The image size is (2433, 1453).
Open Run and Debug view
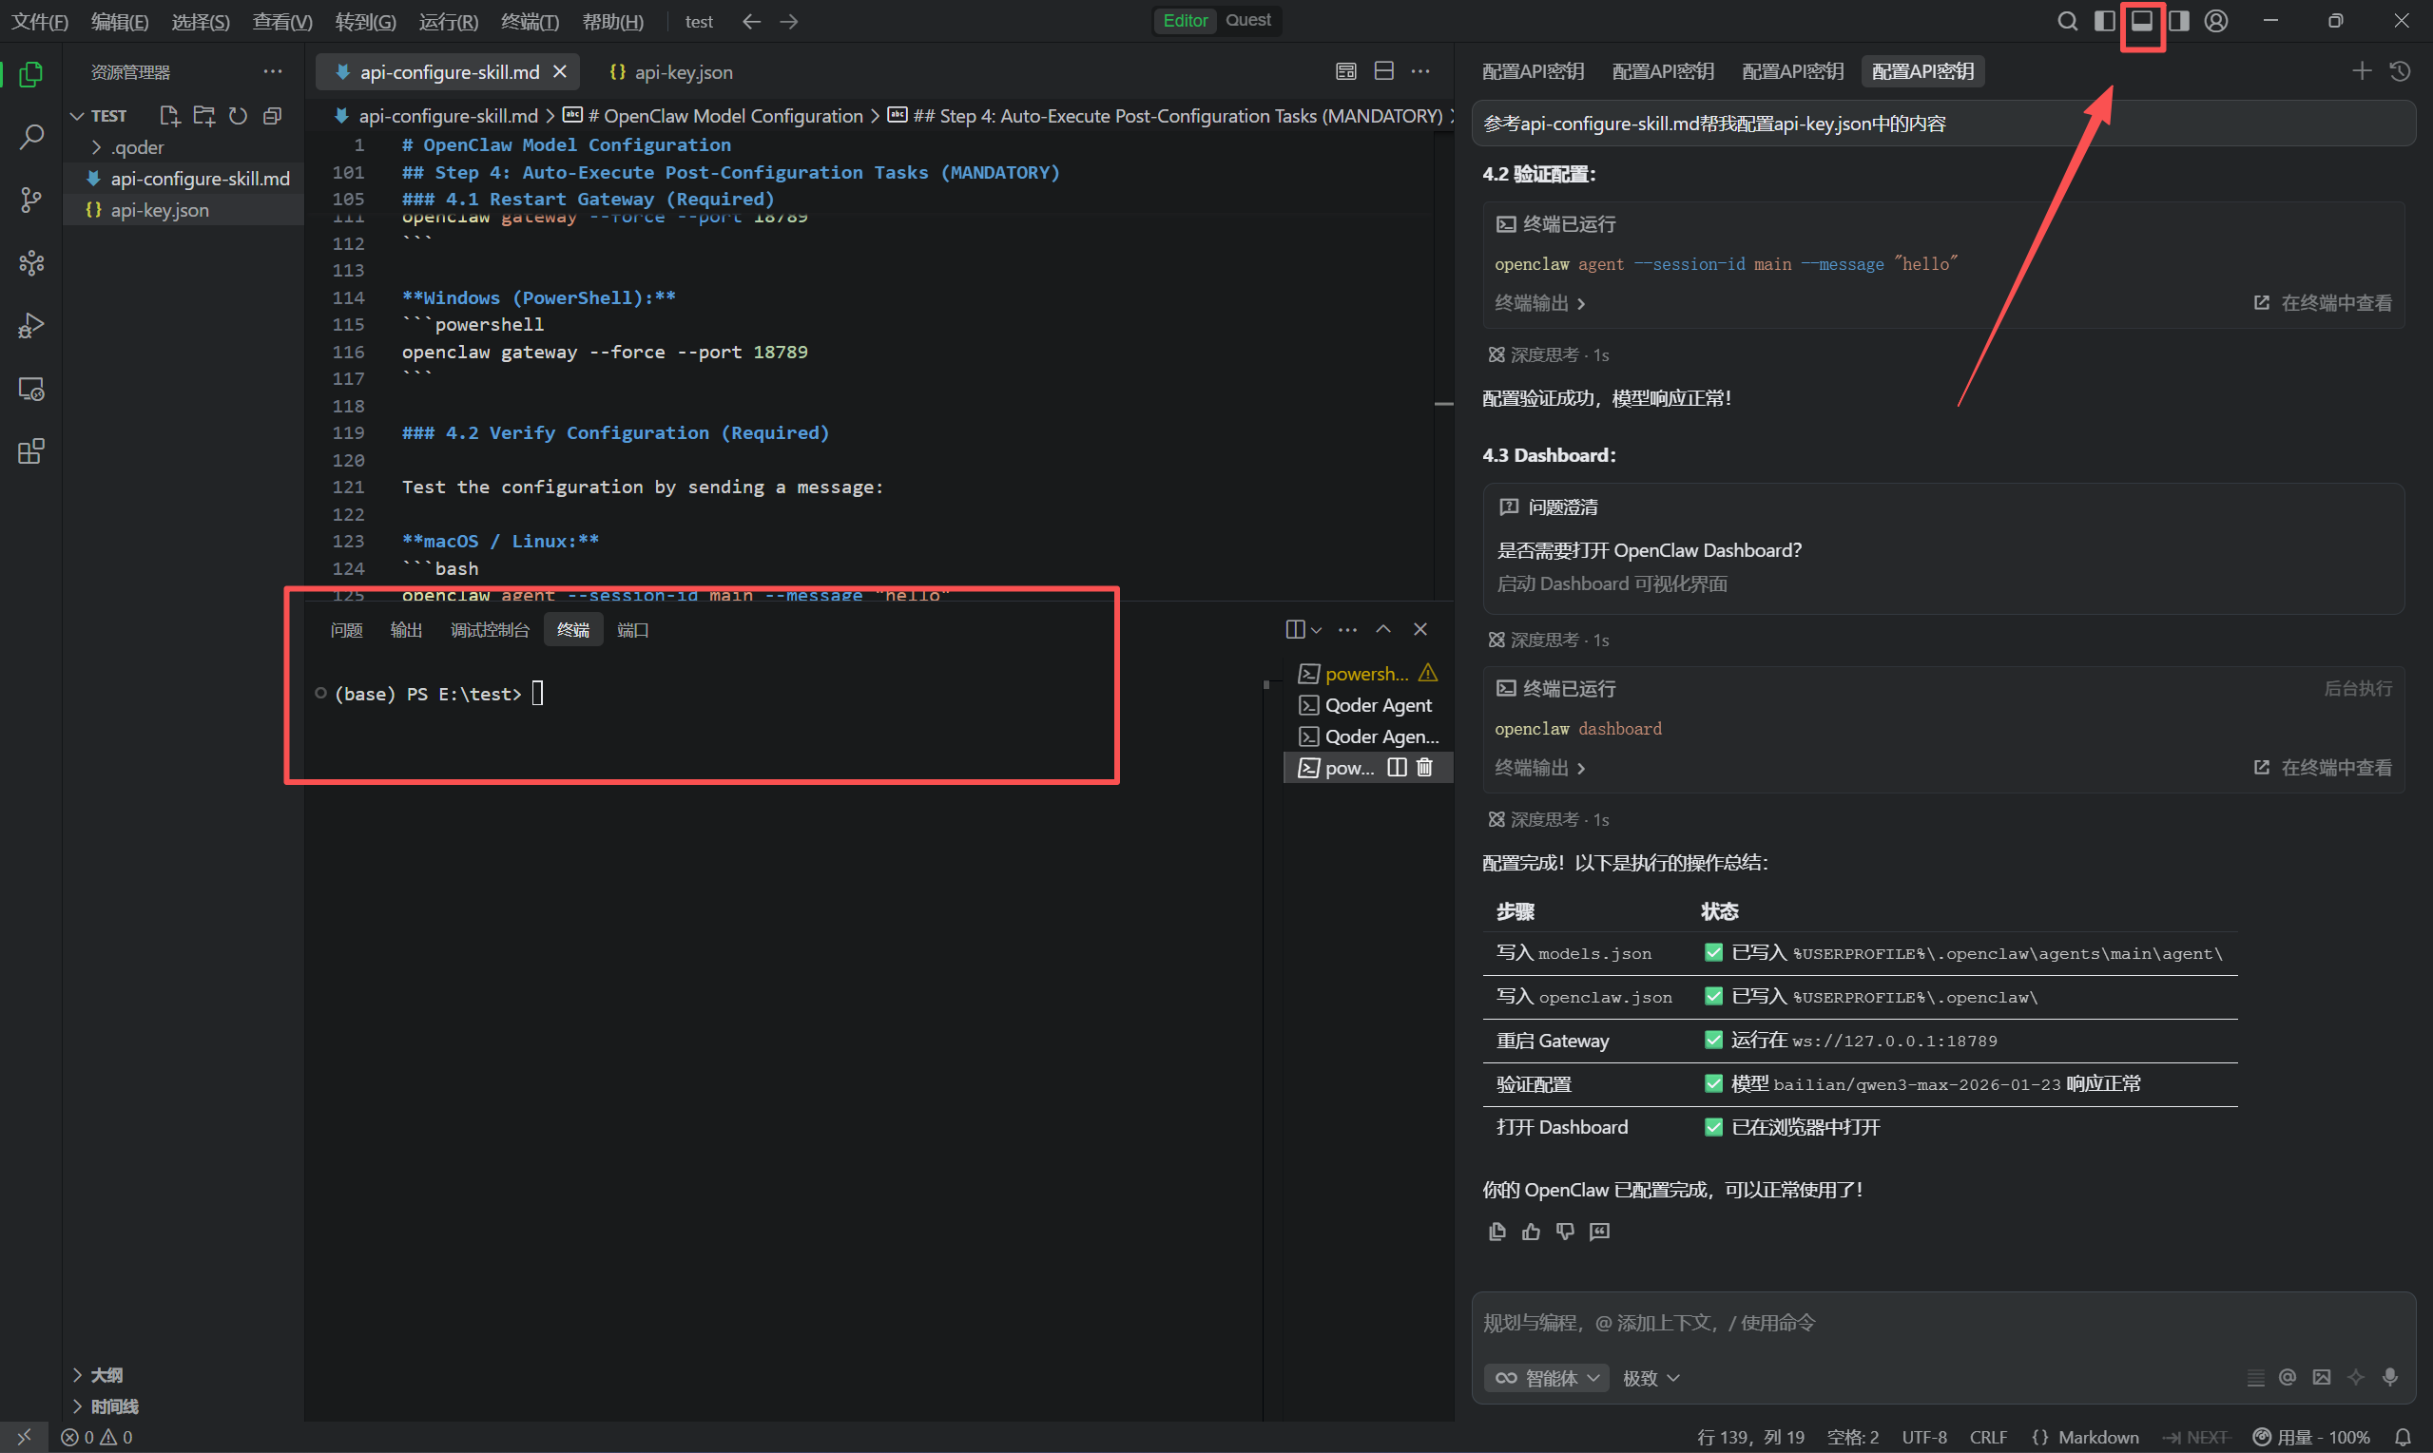[x=31, y=325]
